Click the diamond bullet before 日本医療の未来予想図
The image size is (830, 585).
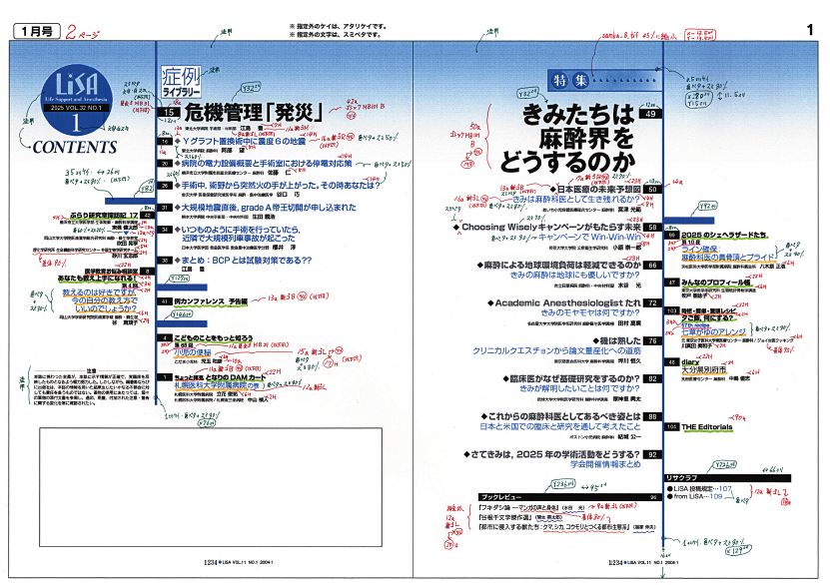(552, 189)
